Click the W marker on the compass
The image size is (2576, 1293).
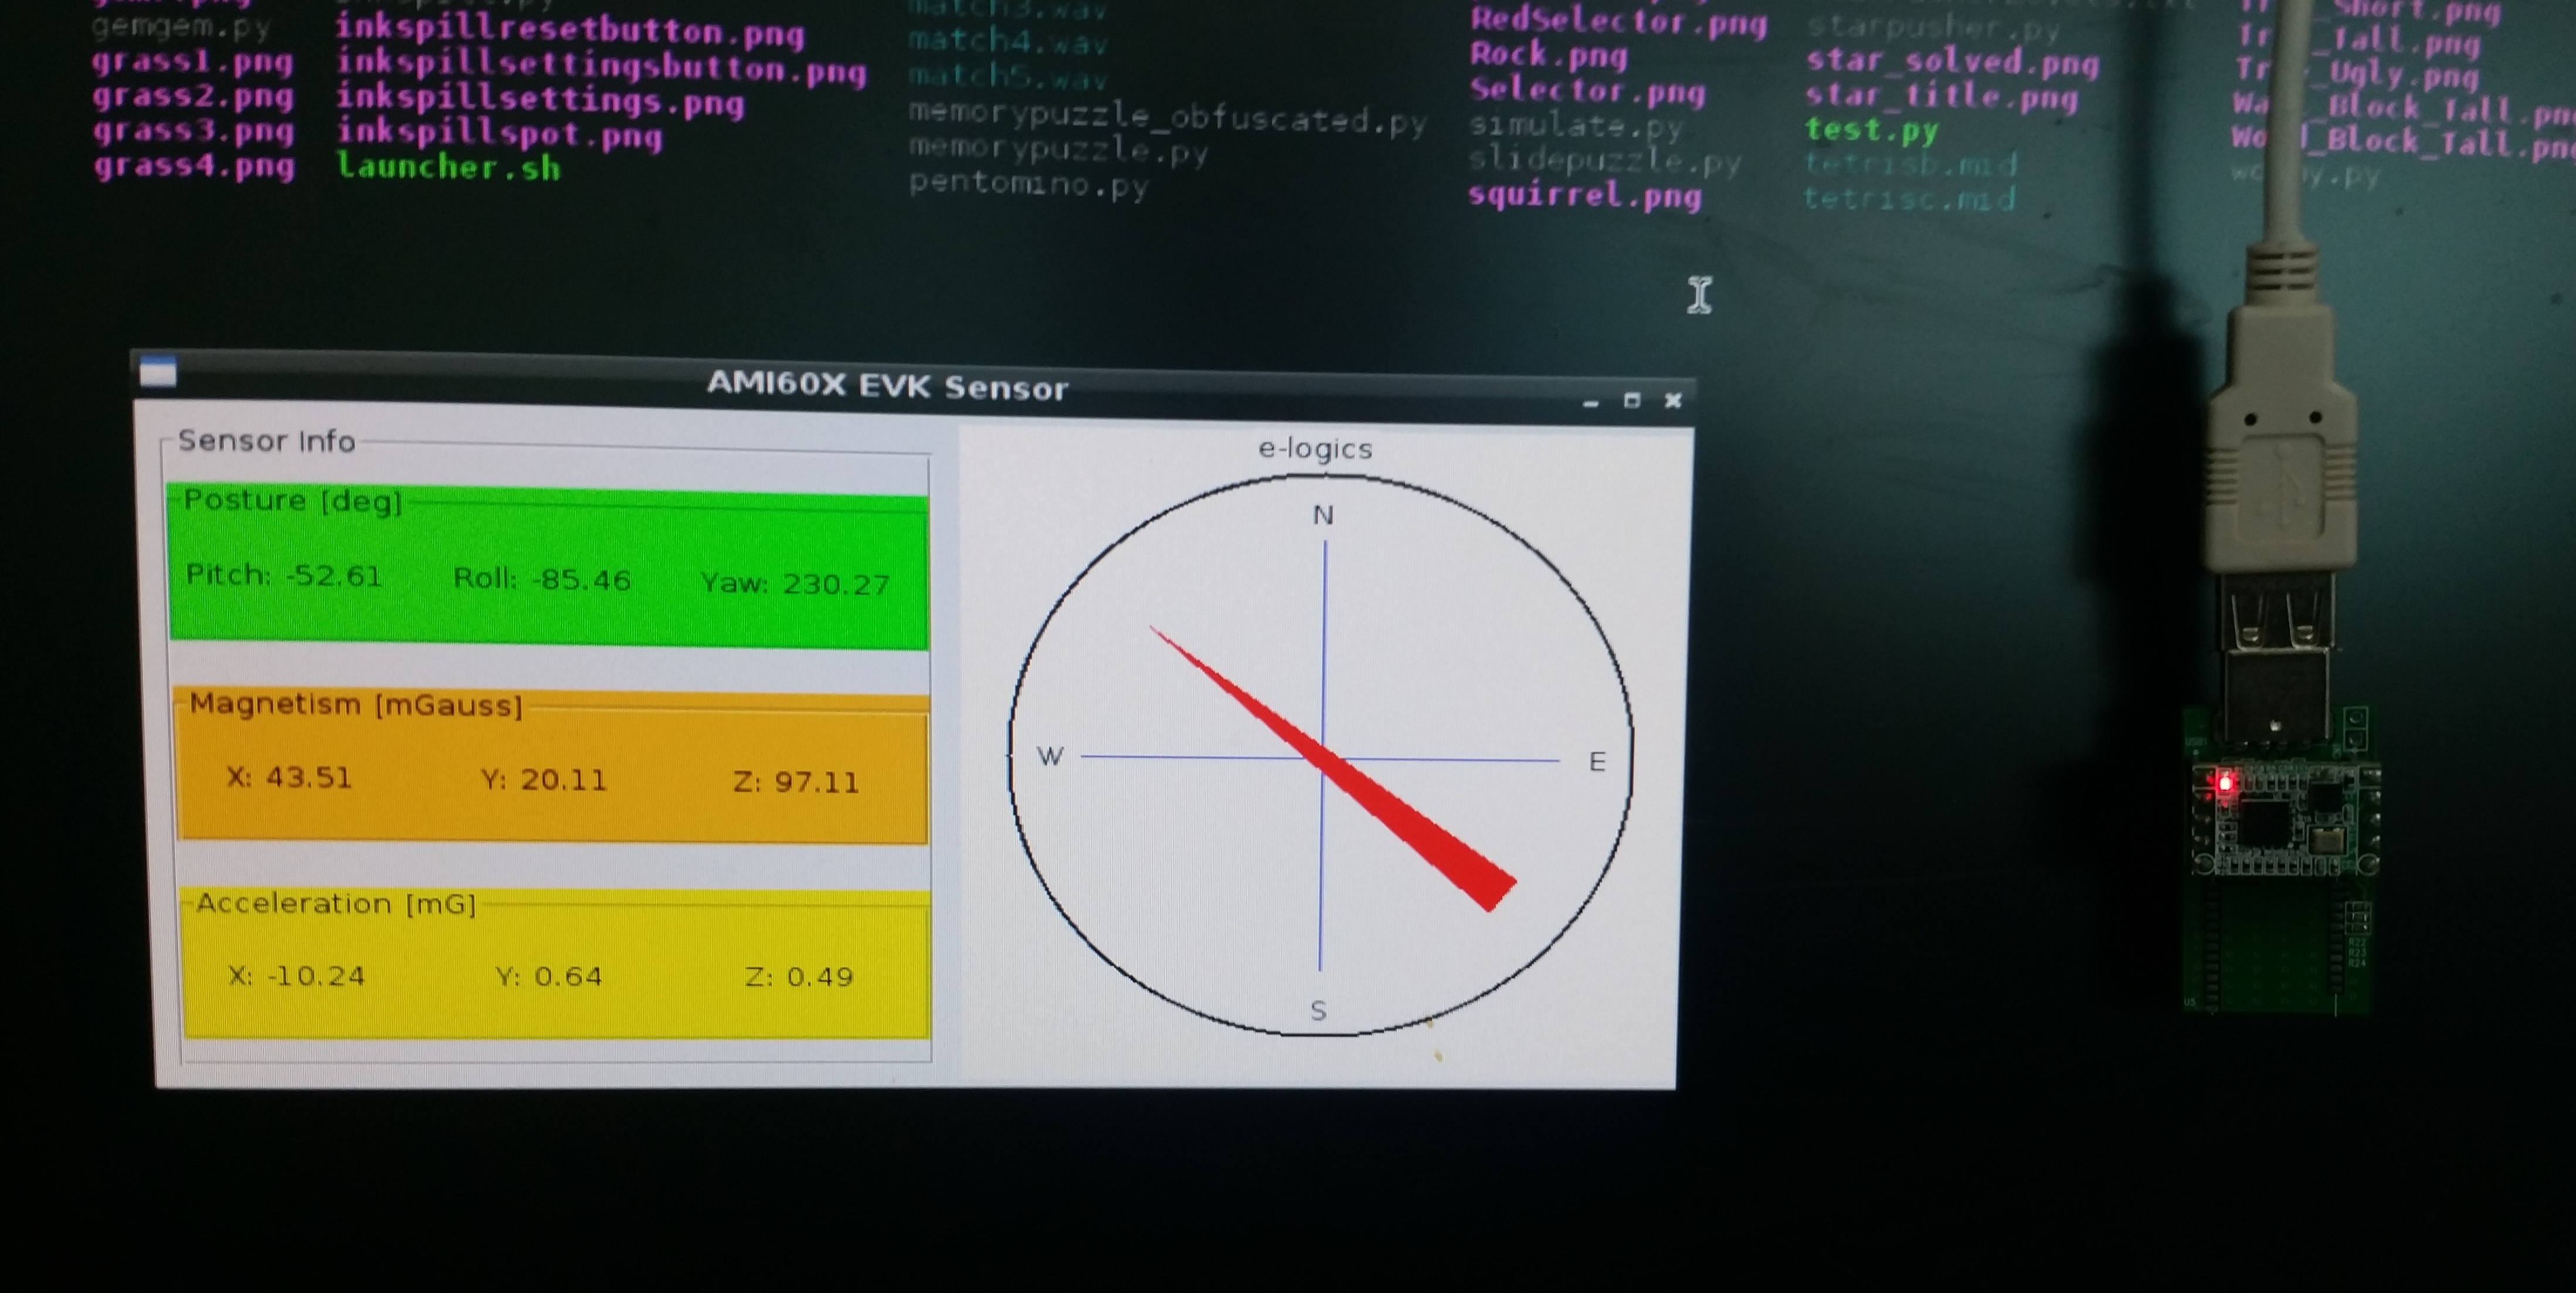pos(1050,756)
